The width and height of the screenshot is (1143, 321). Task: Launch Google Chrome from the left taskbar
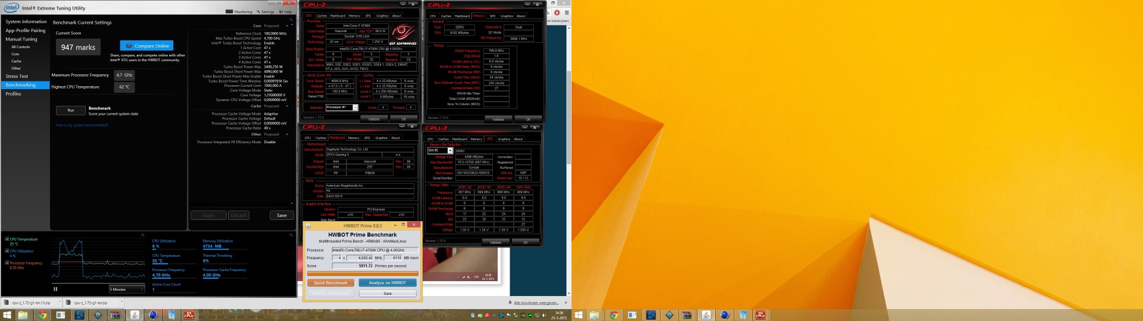click(42, 315)
